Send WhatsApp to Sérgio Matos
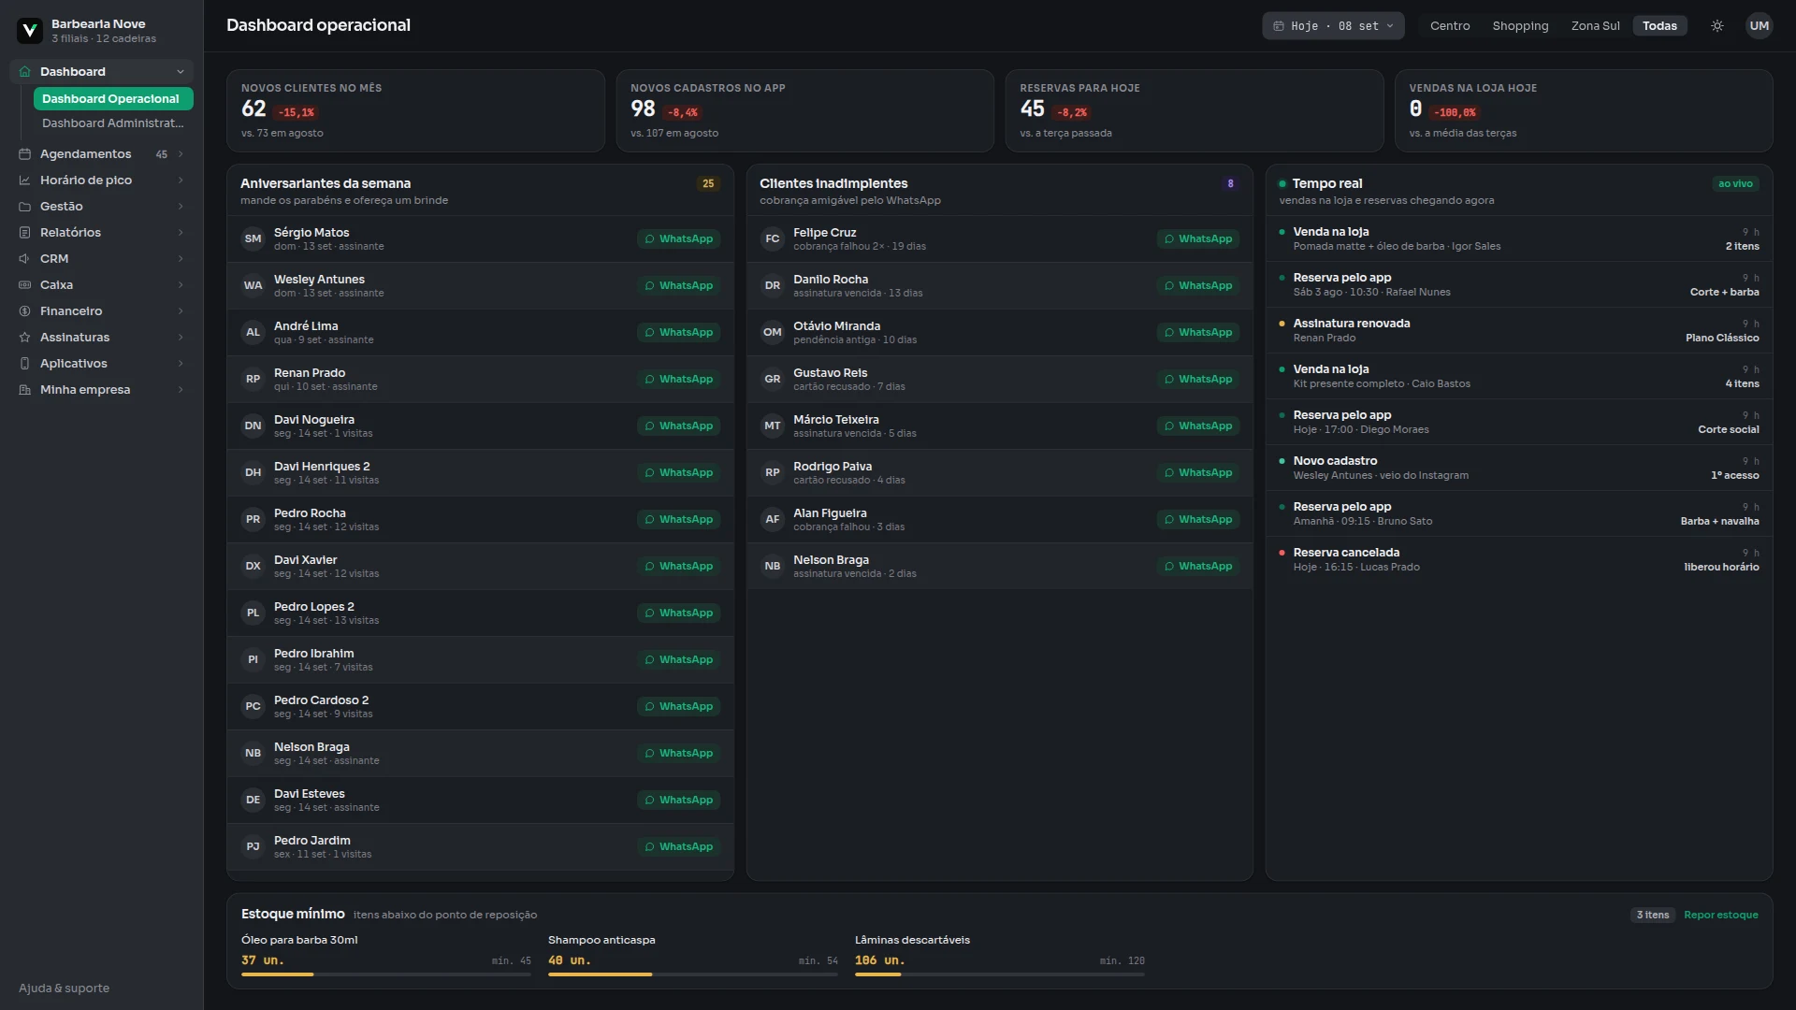Viewport: 1796px width, 1010px height. click(x=678, y=239)
